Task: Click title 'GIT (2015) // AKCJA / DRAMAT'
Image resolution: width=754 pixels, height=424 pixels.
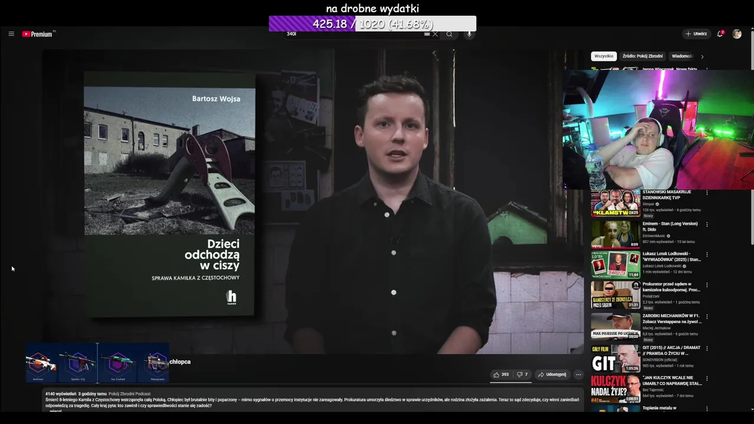Action: [x=672, y=350]
